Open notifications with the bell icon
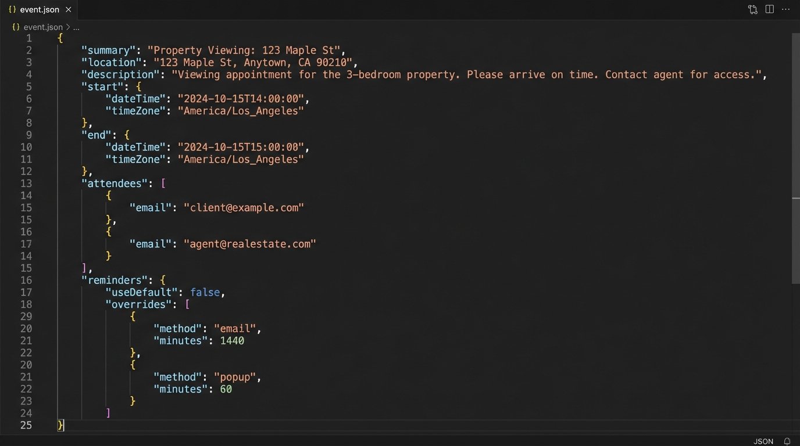Viewport: 800px width, 446px height. (787, 441)
